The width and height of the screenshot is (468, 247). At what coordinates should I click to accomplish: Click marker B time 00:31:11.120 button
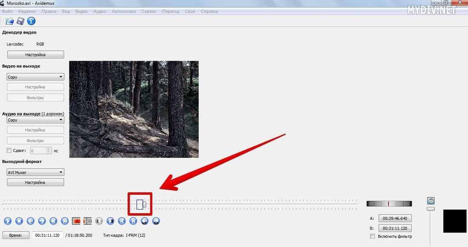pos(395,228)
